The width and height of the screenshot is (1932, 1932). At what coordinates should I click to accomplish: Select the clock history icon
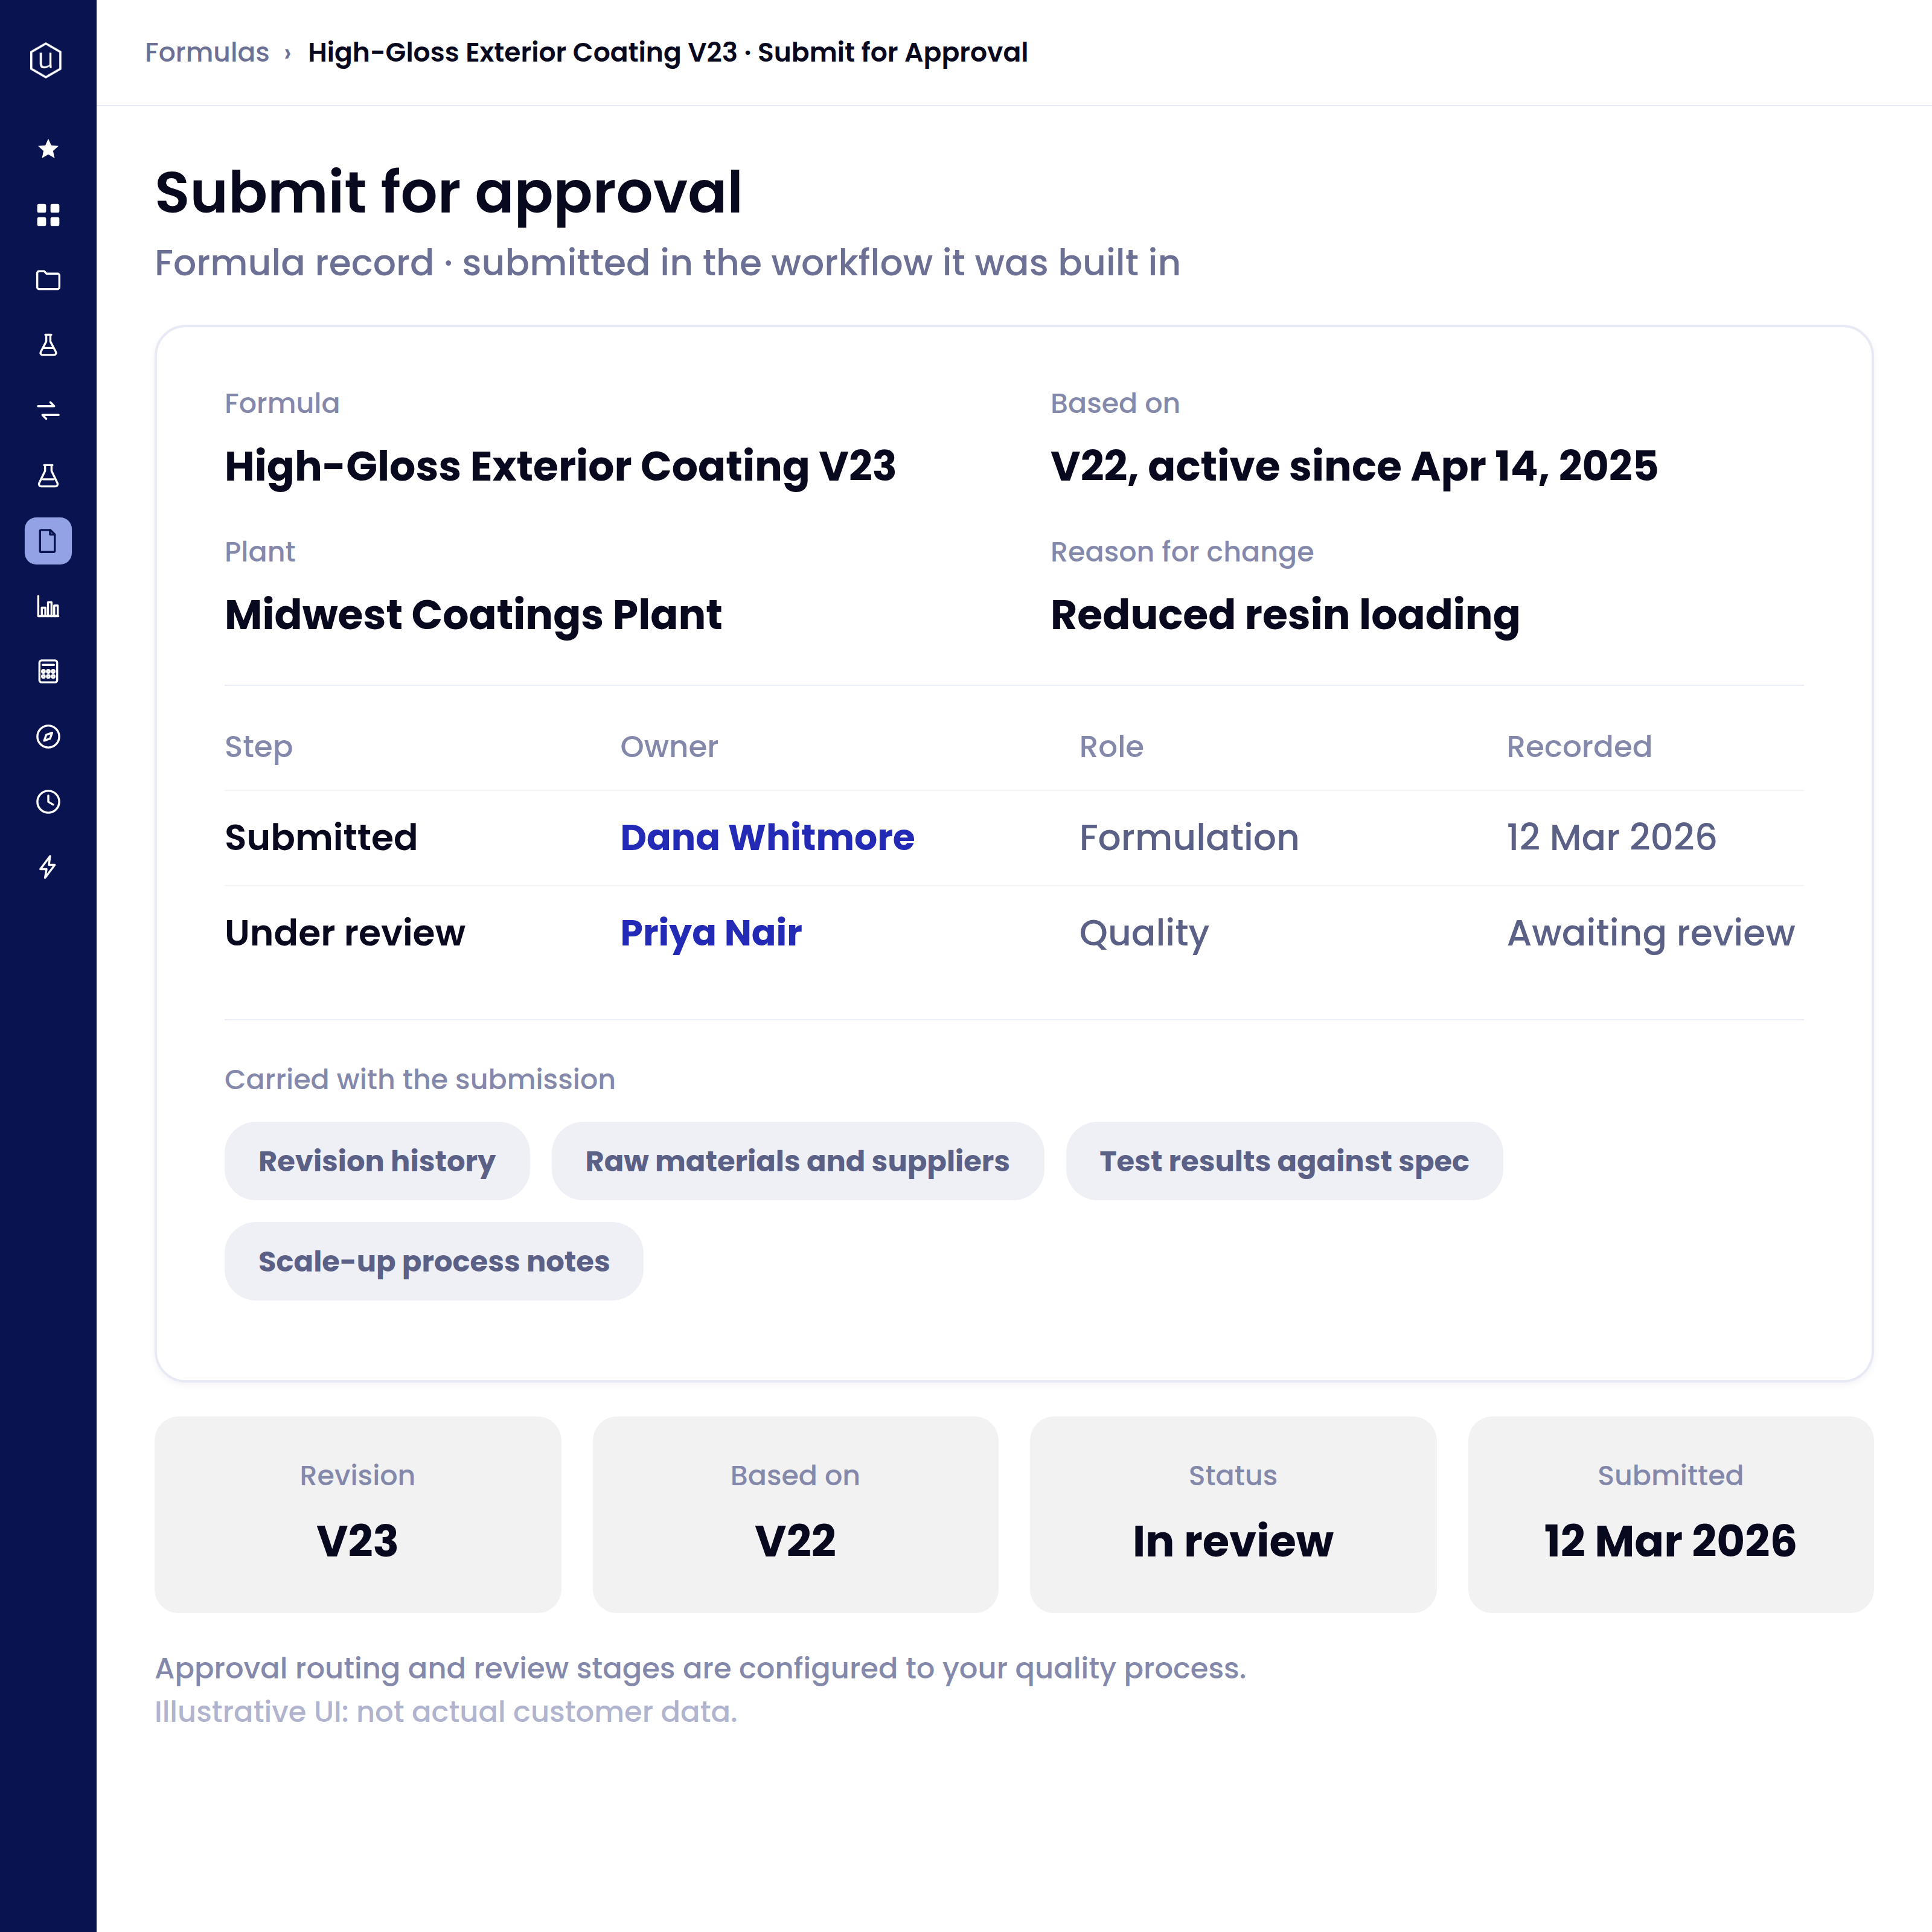coord(48,802)
